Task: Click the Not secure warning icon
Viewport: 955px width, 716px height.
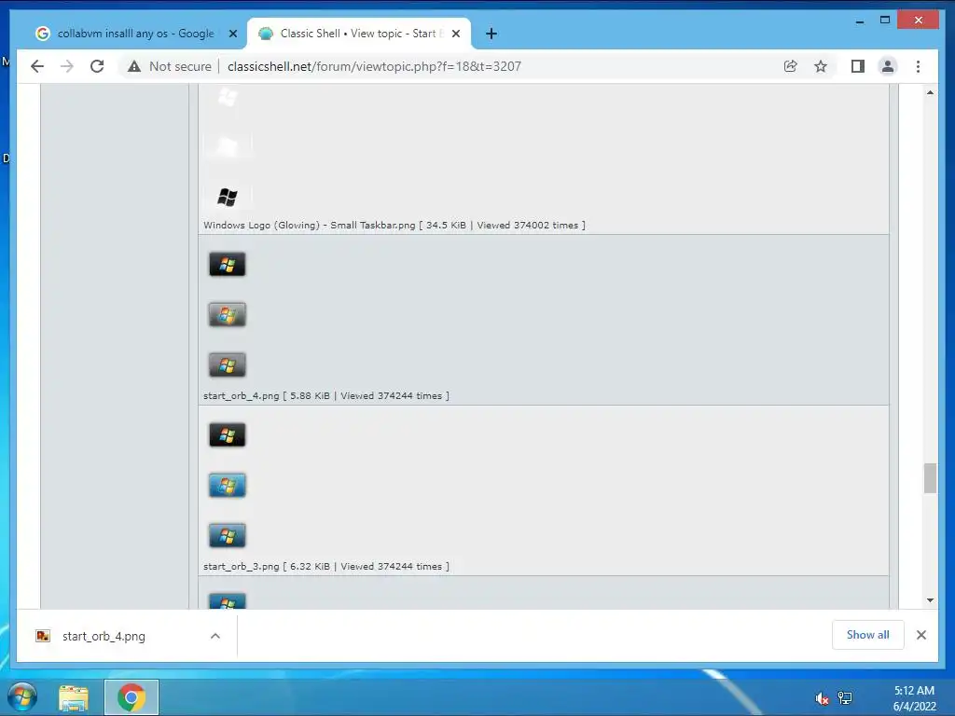Action: 134,66
